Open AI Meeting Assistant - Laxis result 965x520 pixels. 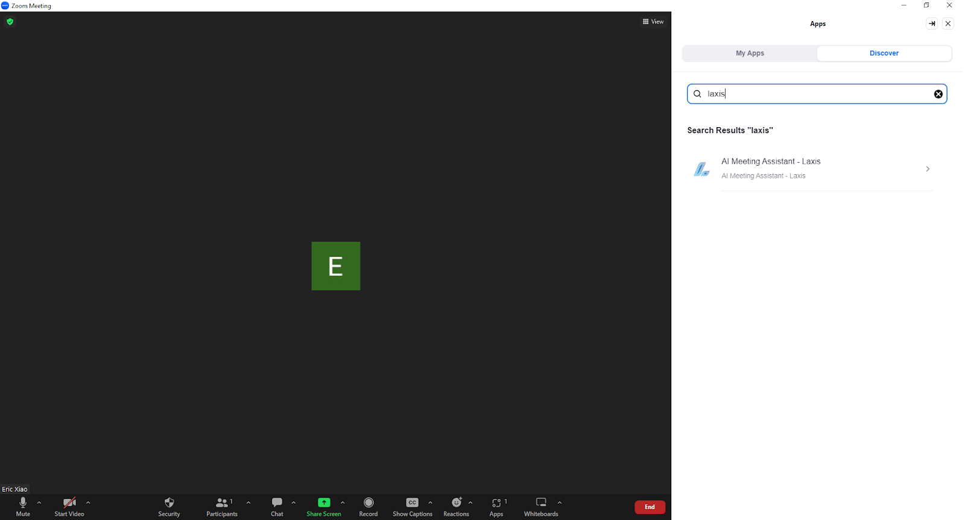coord(811,169)
